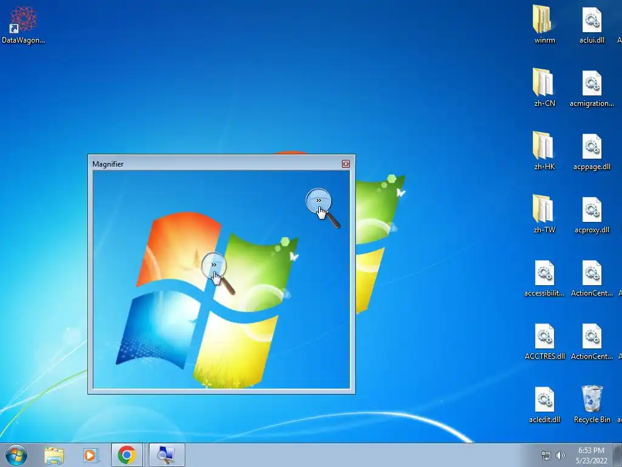Launch Windows Media Player from taskbar
Viewport: 622px width, 467px height.
point(90,455)
